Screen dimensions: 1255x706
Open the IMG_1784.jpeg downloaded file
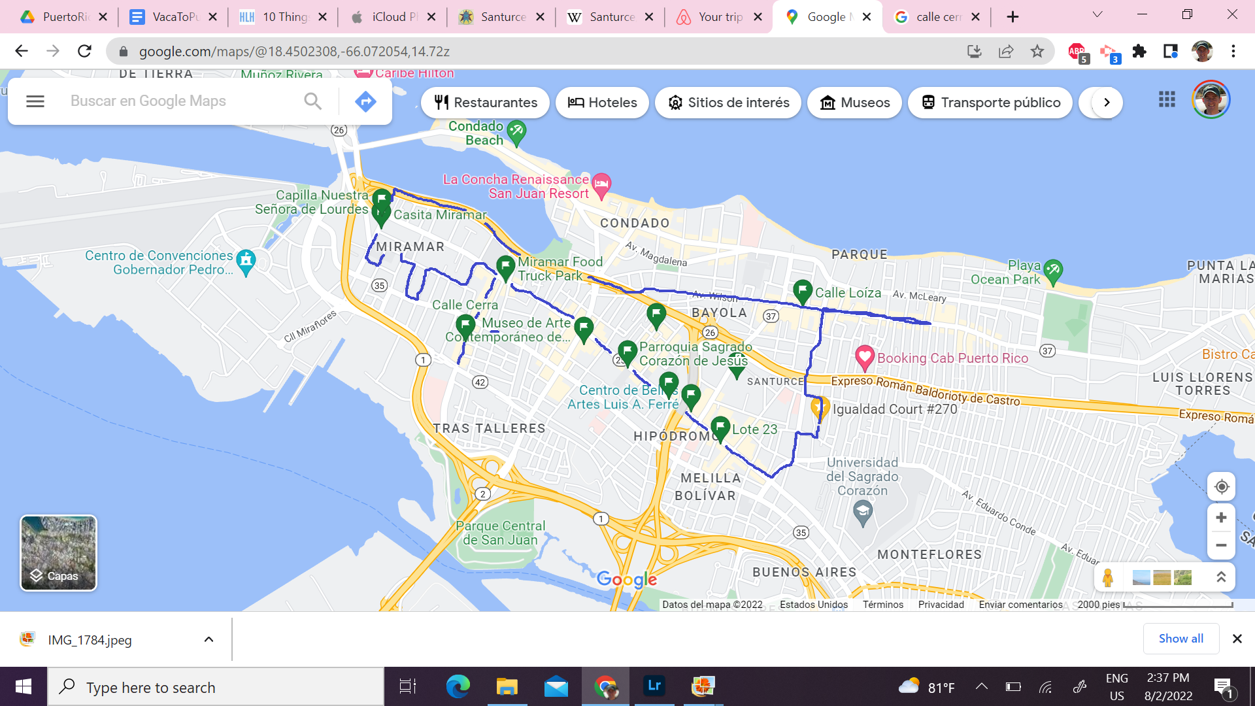[90, 640]
